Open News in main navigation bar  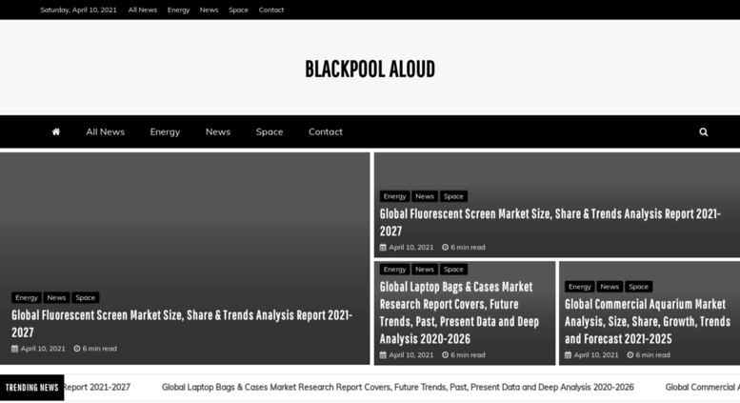pyautogui.click(x=218, y=131)
